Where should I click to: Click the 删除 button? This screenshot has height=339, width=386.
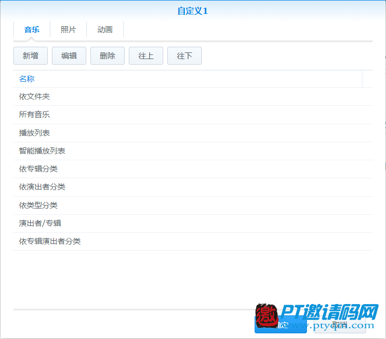(107, 55)
